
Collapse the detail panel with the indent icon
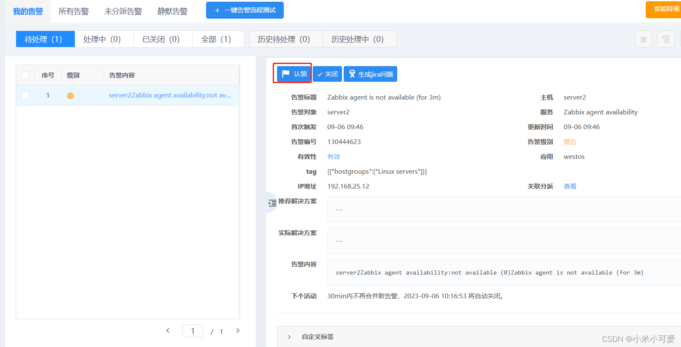coord(272,203)
